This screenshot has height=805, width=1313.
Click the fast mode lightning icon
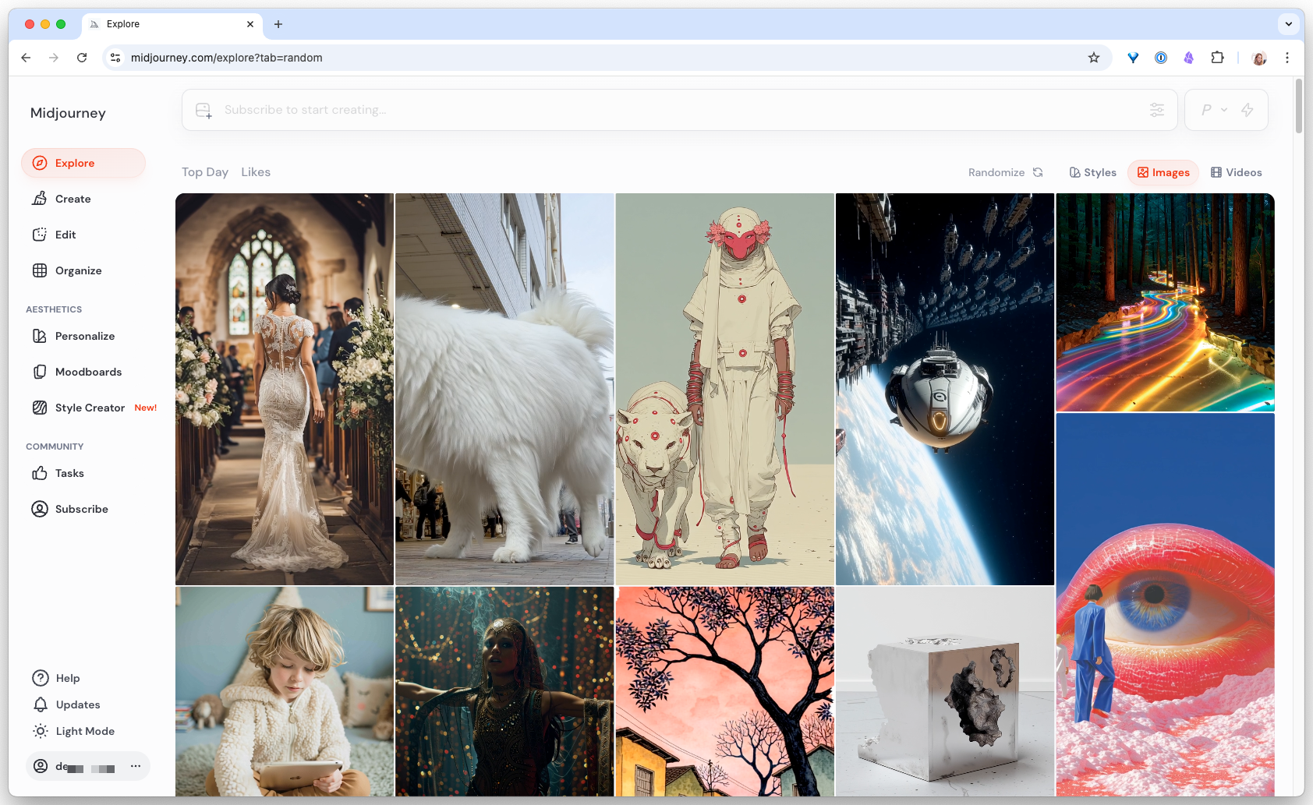tap(1248, 110)
